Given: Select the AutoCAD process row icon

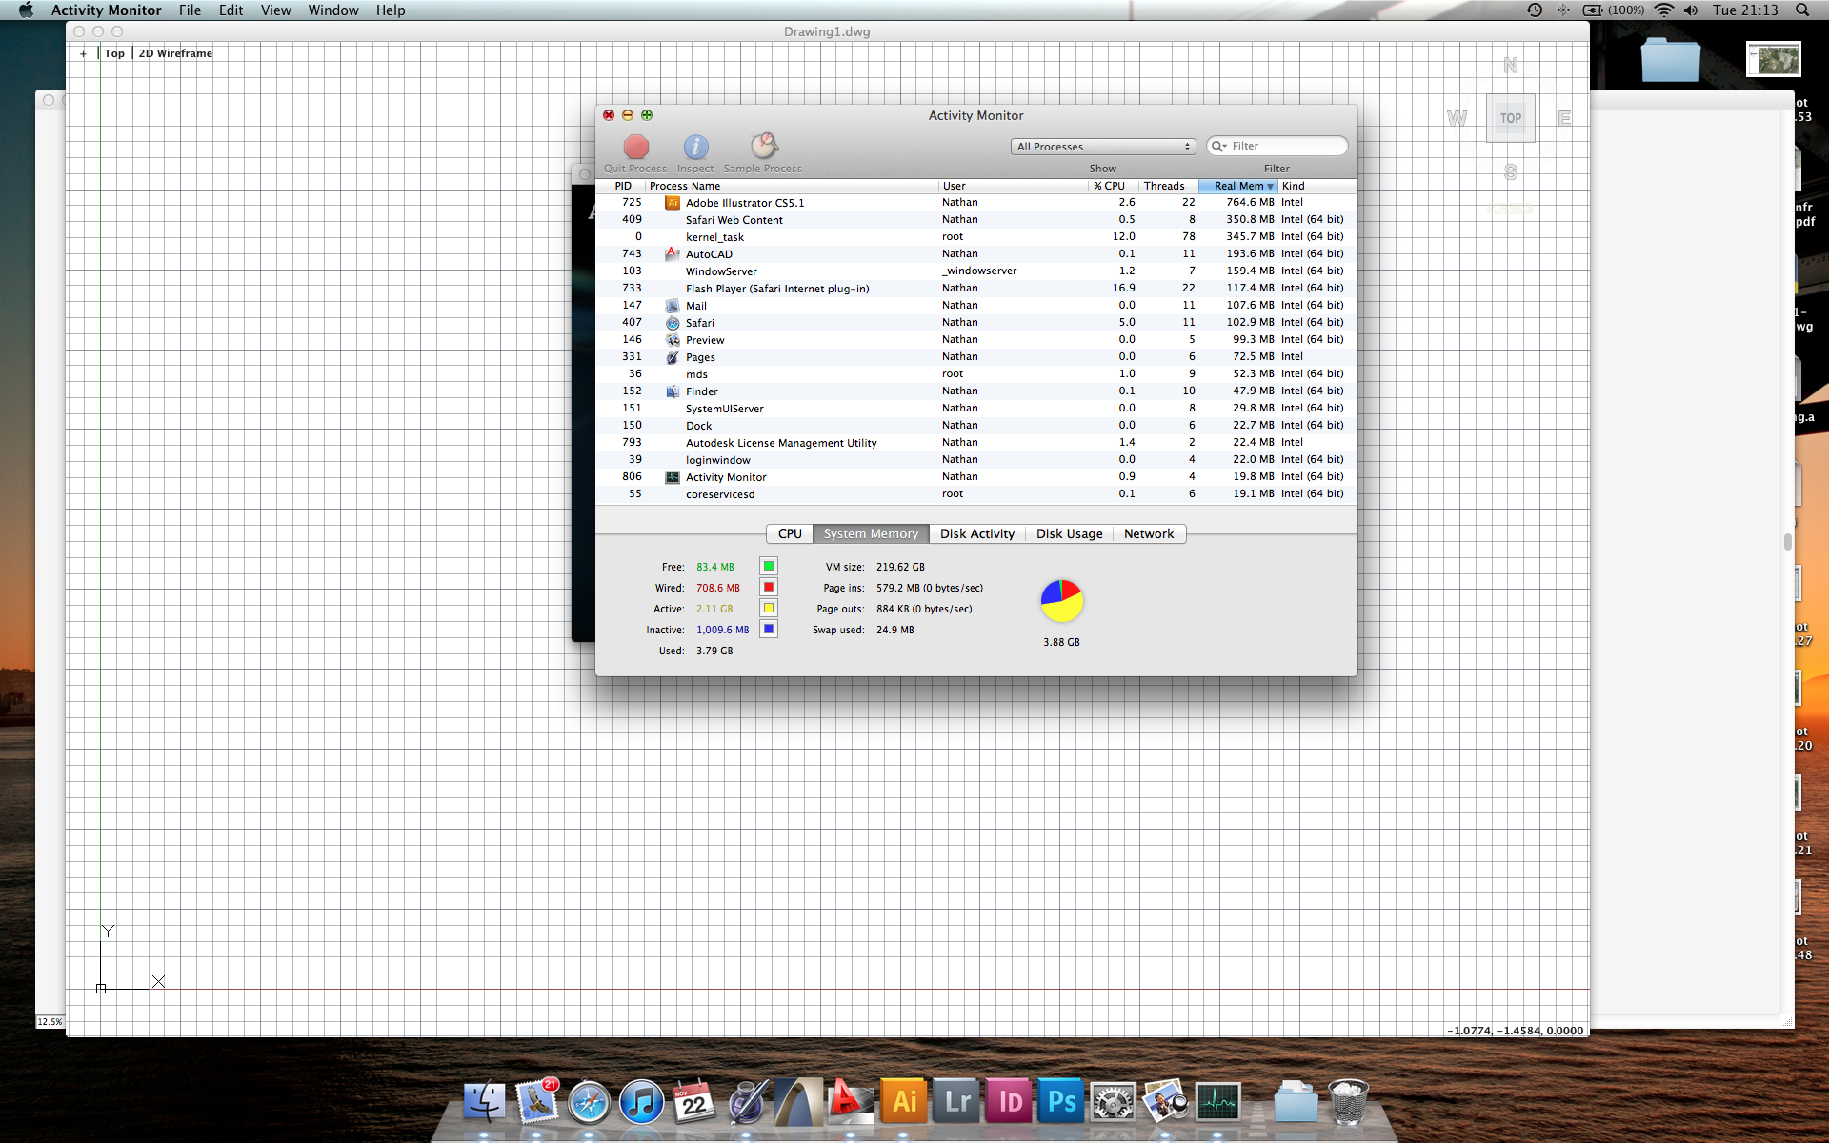Looking at the screenshot, I should (673, 254).
